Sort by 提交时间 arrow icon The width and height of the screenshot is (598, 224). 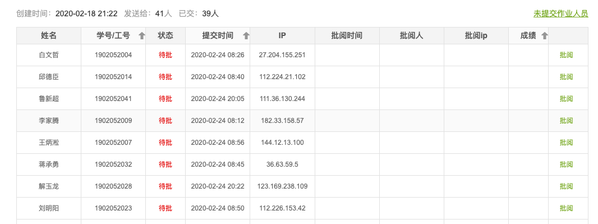point(246,36)
